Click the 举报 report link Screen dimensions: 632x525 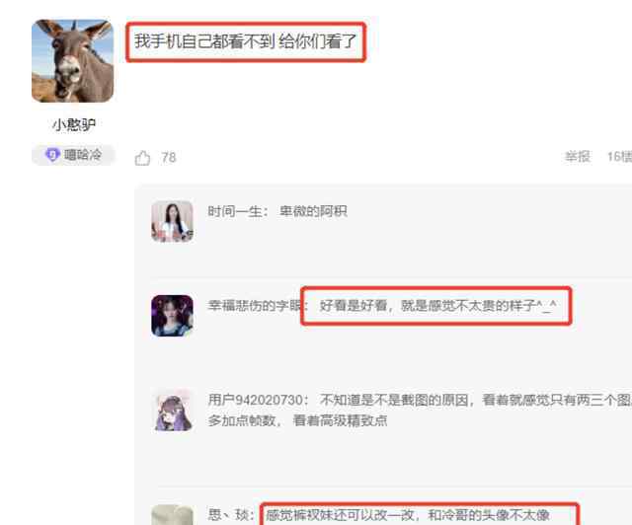click(578, 156)
